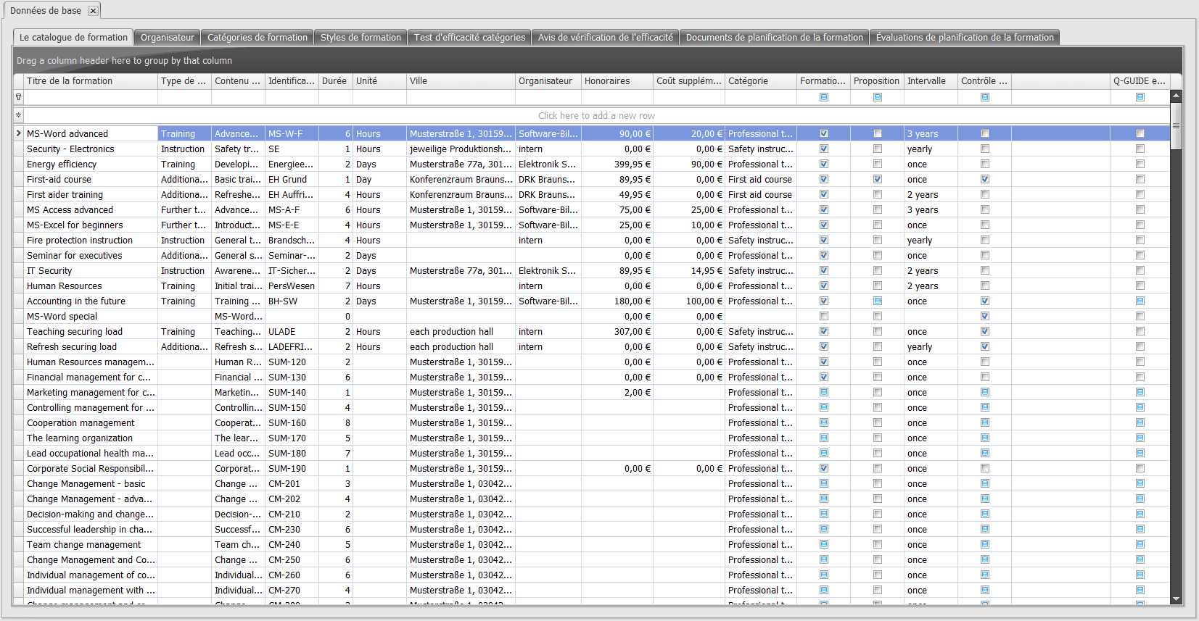Uncheck Proposition for the First-aid course row
Image resolution: width=1199 pixels, height=621 pixels.
[877, 179]
